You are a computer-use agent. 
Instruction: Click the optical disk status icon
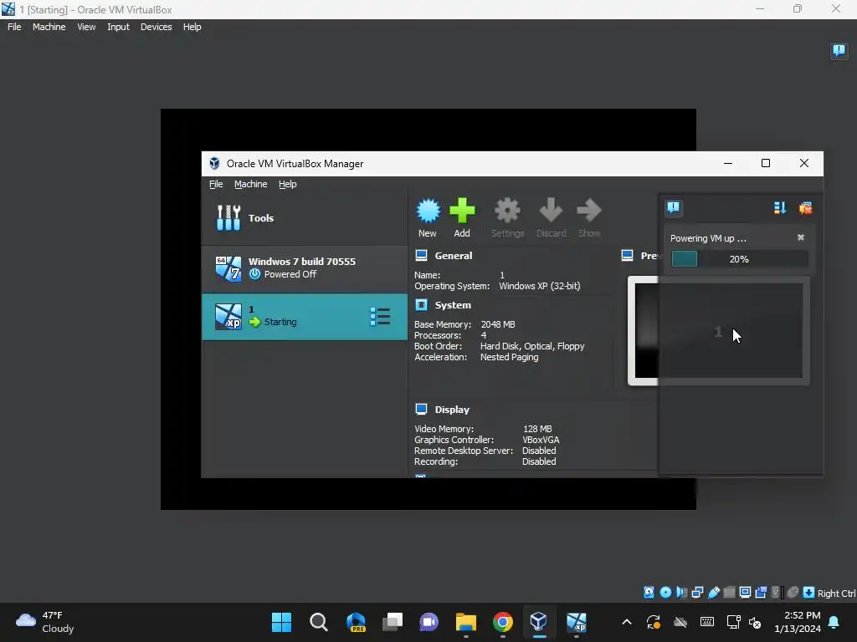tap(665, 593)
